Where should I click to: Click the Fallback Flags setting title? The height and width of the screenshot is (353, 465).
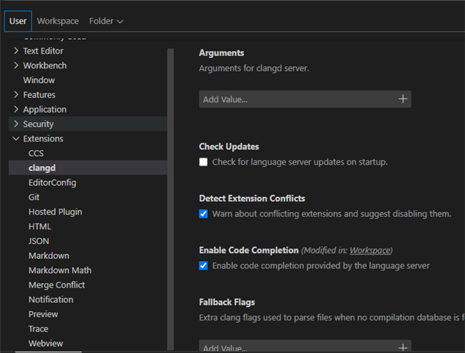(227, 302)
